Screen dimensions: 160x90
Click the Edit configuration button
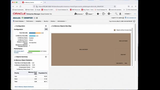click(46, 29)
